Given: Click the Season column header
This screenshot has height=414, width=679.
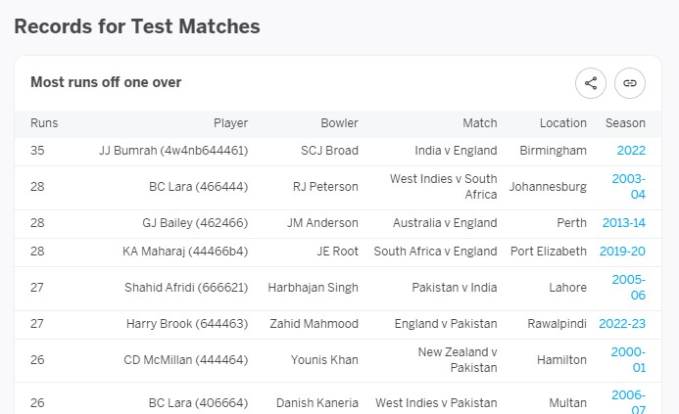Looking at the screenshot, I should pos(625,123).
